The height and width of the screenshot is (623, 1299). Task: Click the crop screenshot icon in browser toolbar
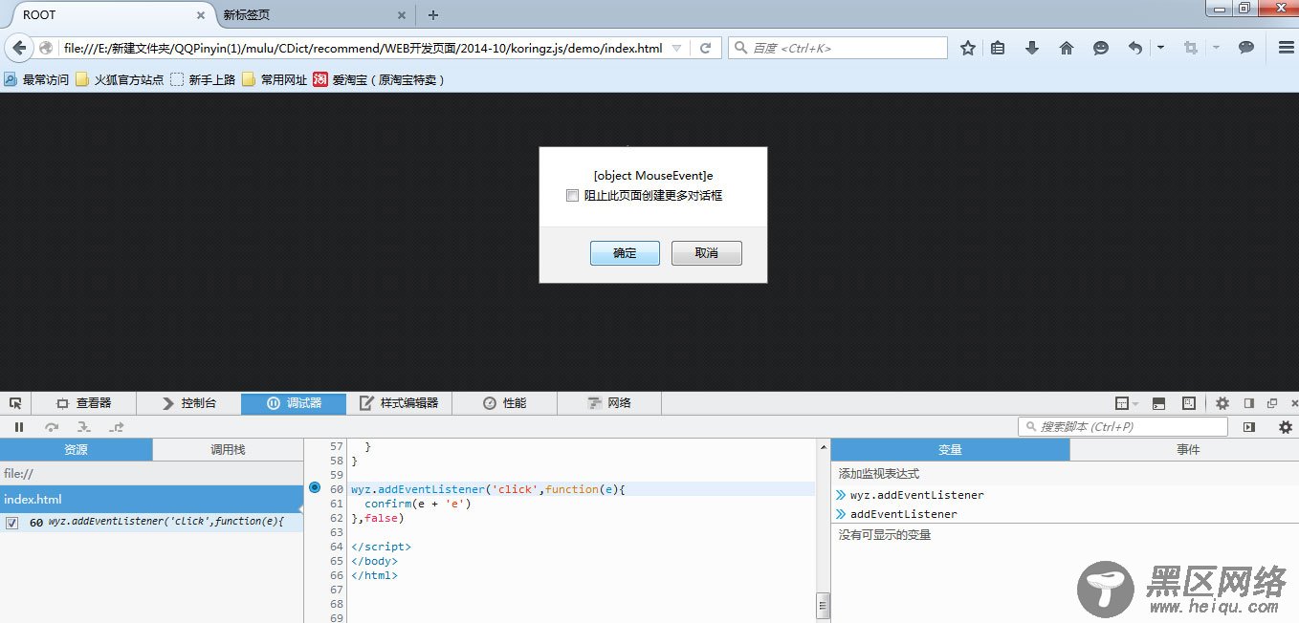point(1191,48)
